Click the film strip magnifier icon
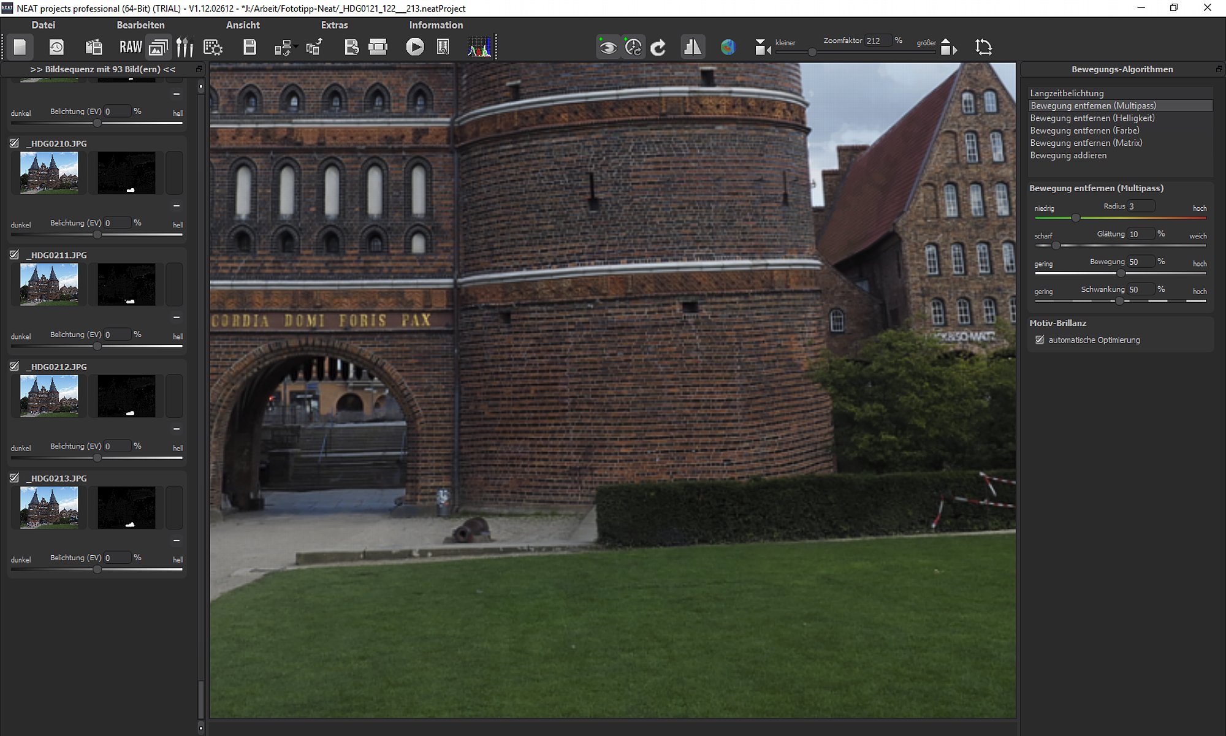This screenshot has height=736, width=1226. 443,47
